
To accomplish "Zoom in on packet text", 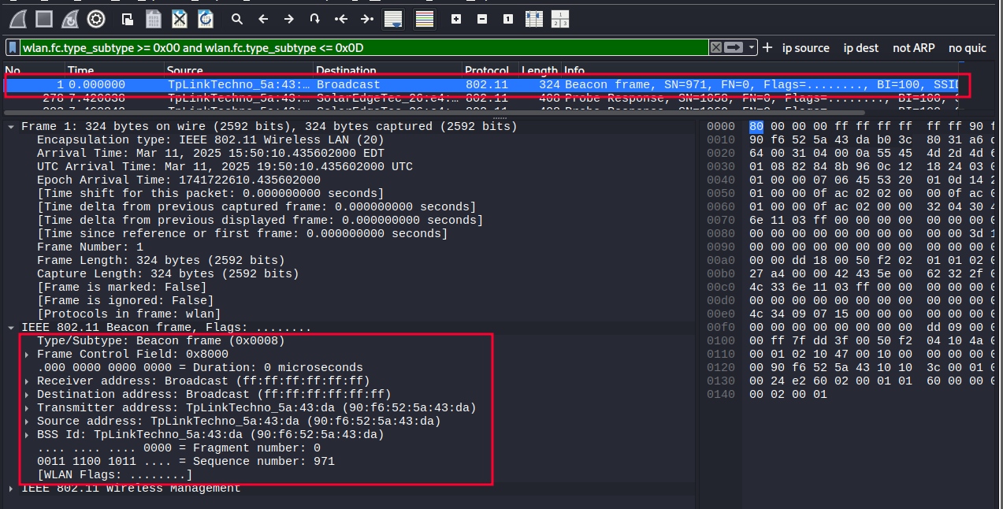I will [456, 19].
